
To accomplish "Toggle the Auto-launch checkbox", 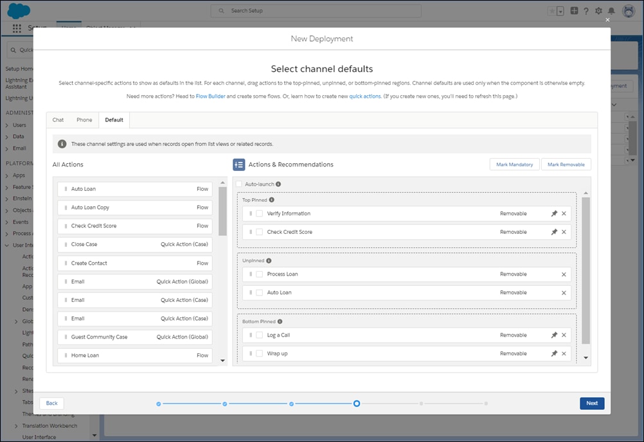I will pos(239,184).
